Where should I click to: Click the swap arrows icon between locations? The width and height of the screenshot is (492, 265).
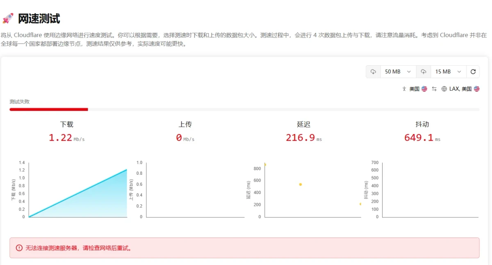(x=434, y=89)
